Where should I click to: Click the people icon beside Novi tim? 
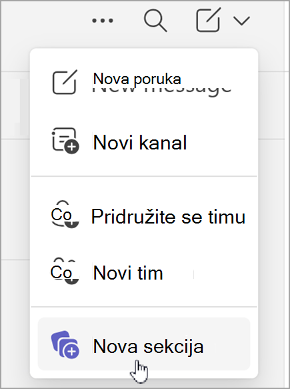point(65,271)
